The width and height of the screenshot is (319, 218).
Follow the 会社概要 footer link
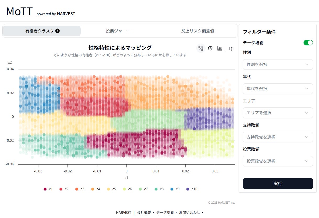(145, 212)
